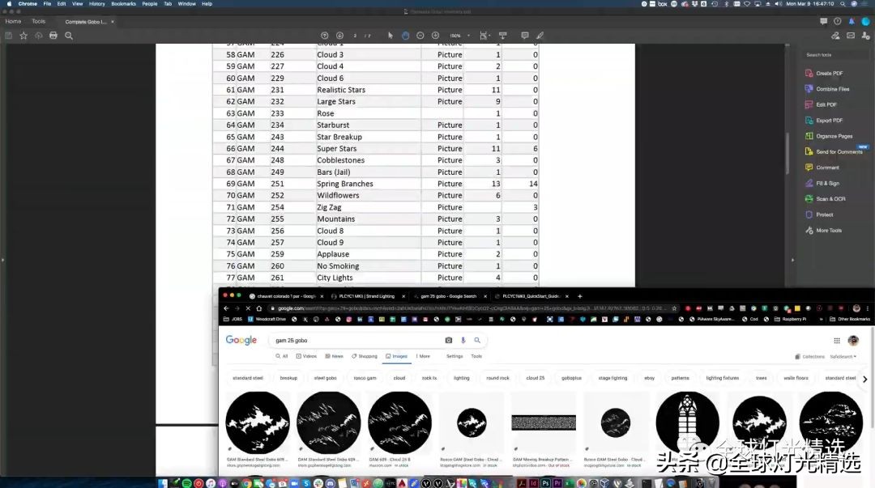Click the Chrome back arrow button
Viewport: 875px width, 488px height.
[227, 308]
